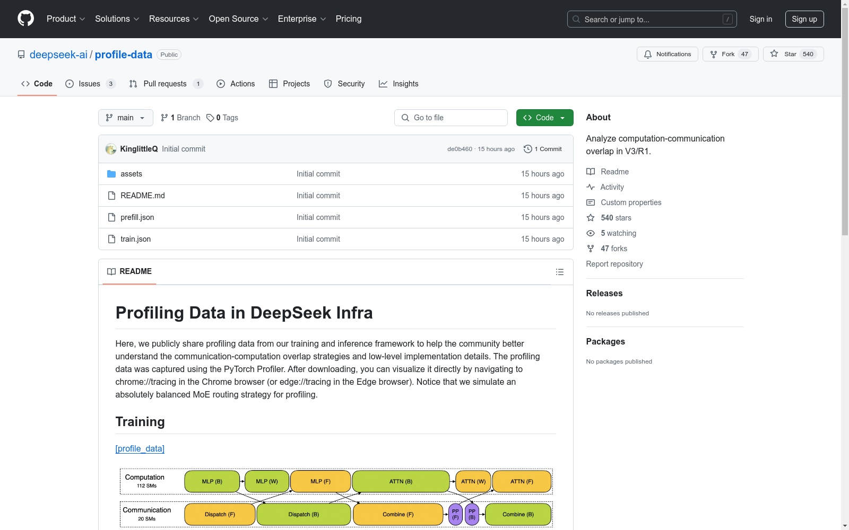View the 0 Tags list

[222, 118]
